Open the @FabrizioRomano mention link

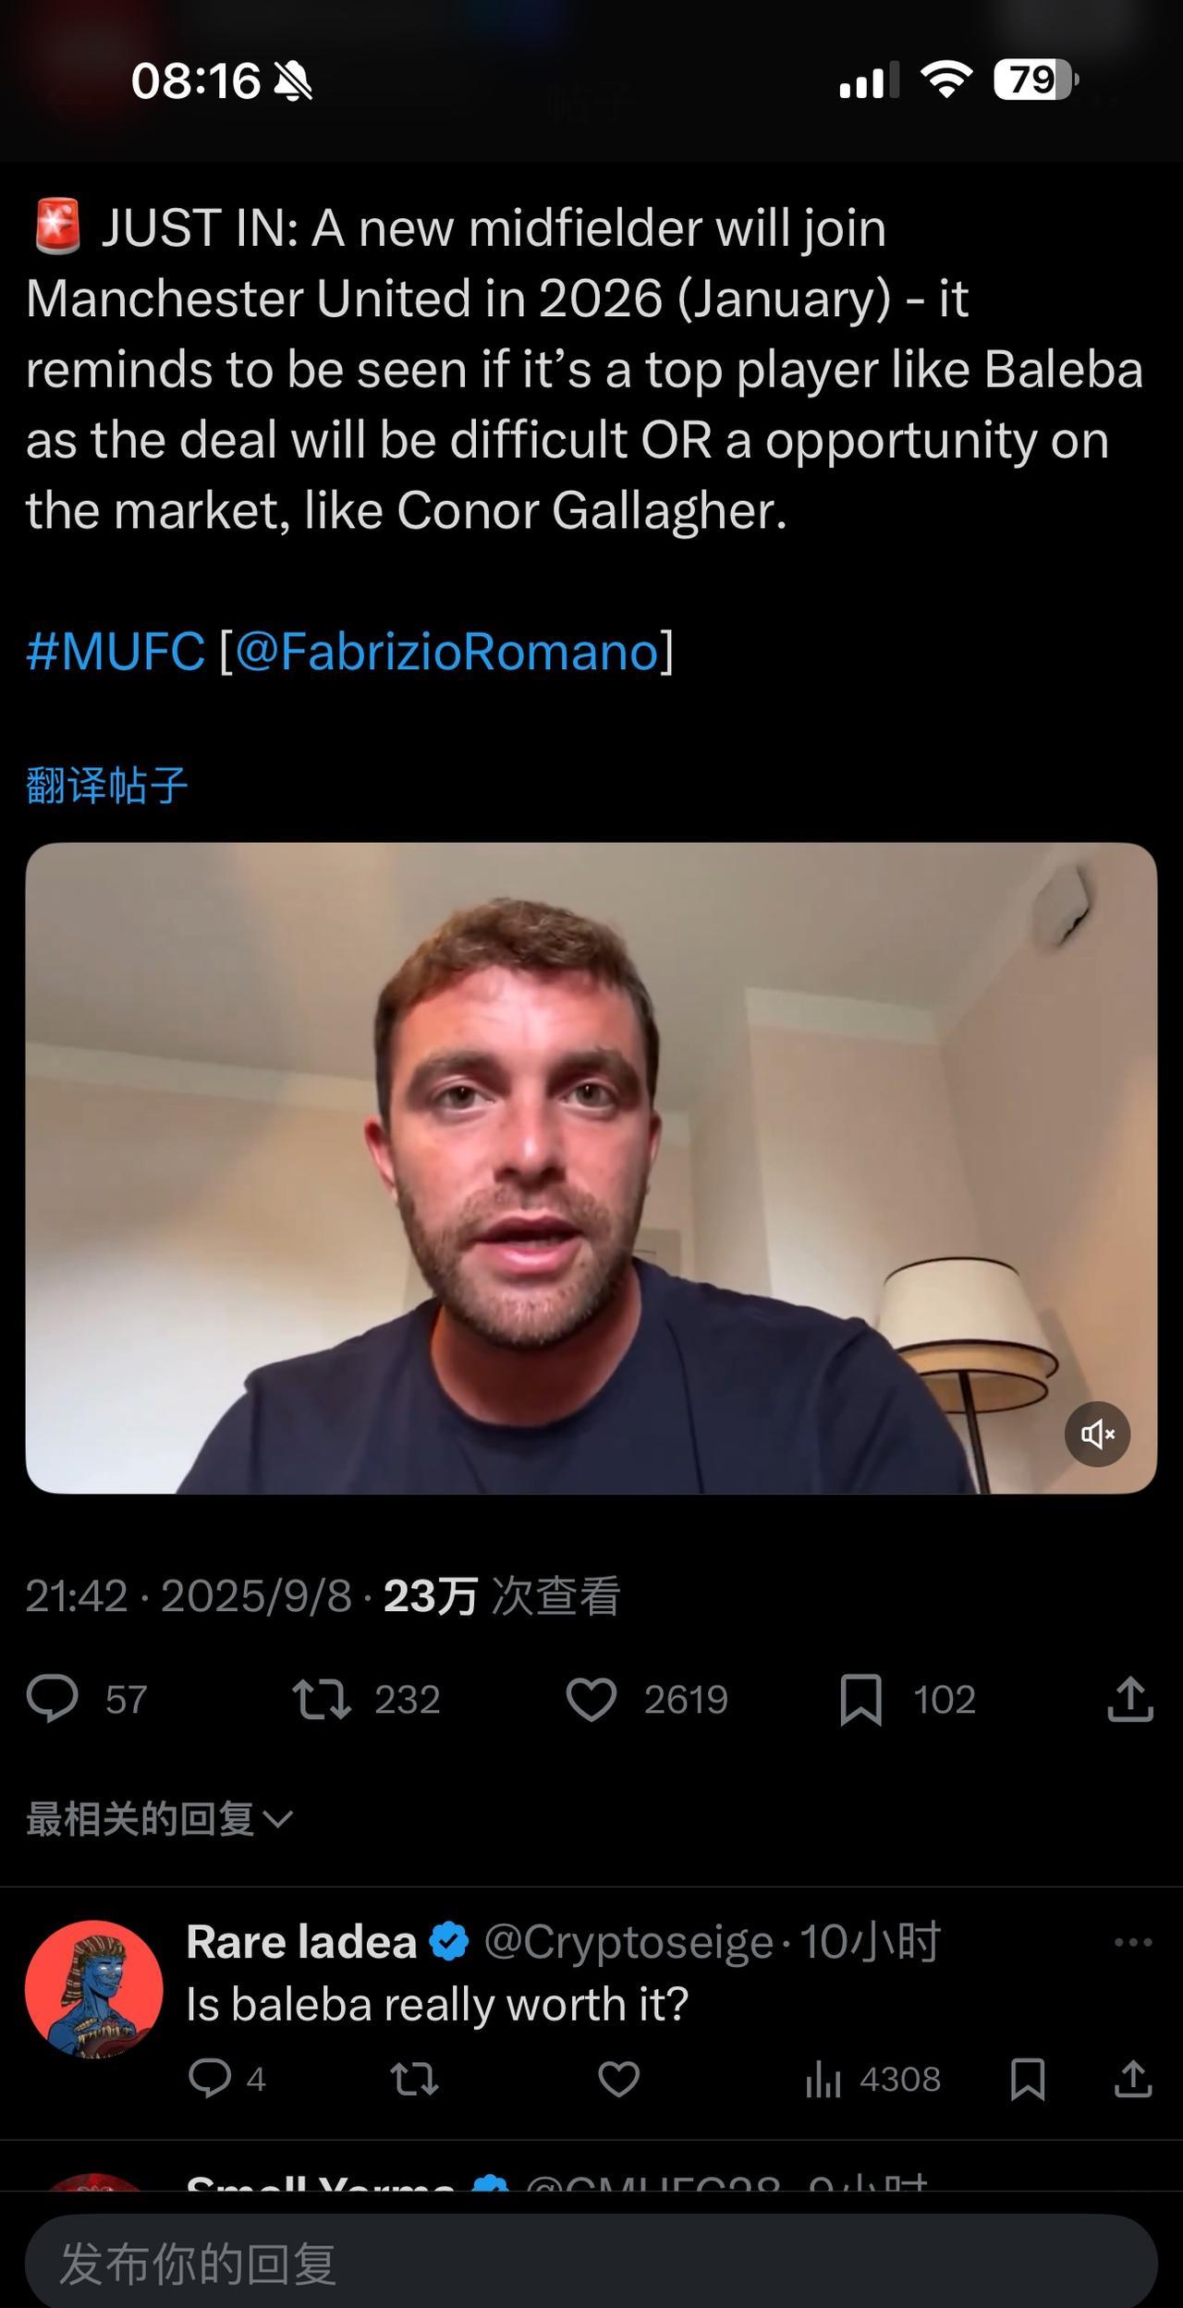pos(446,651)
